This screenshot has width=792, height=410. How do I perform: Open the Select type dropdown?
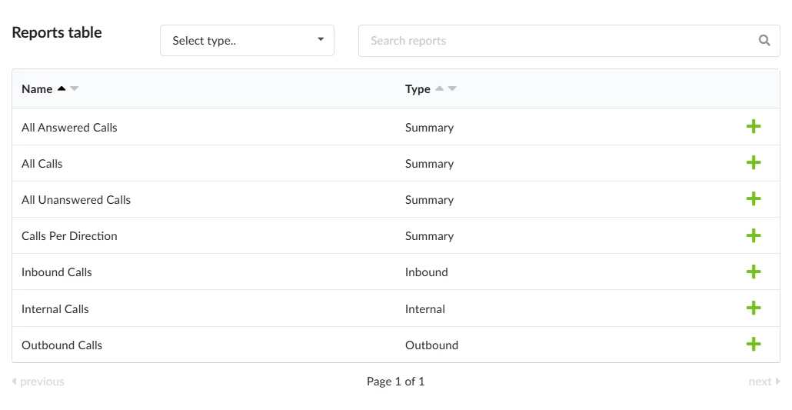point(247,41)
